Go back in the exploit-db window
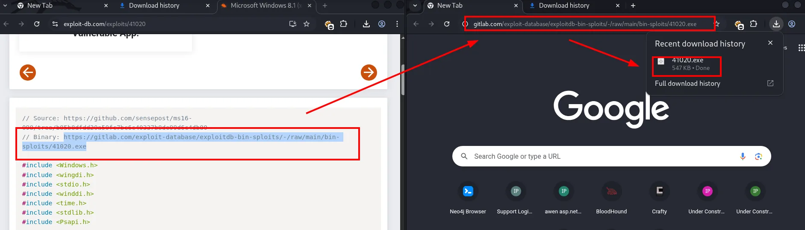Viewport: 805px width, 230px height. click(x=6, y=24)
